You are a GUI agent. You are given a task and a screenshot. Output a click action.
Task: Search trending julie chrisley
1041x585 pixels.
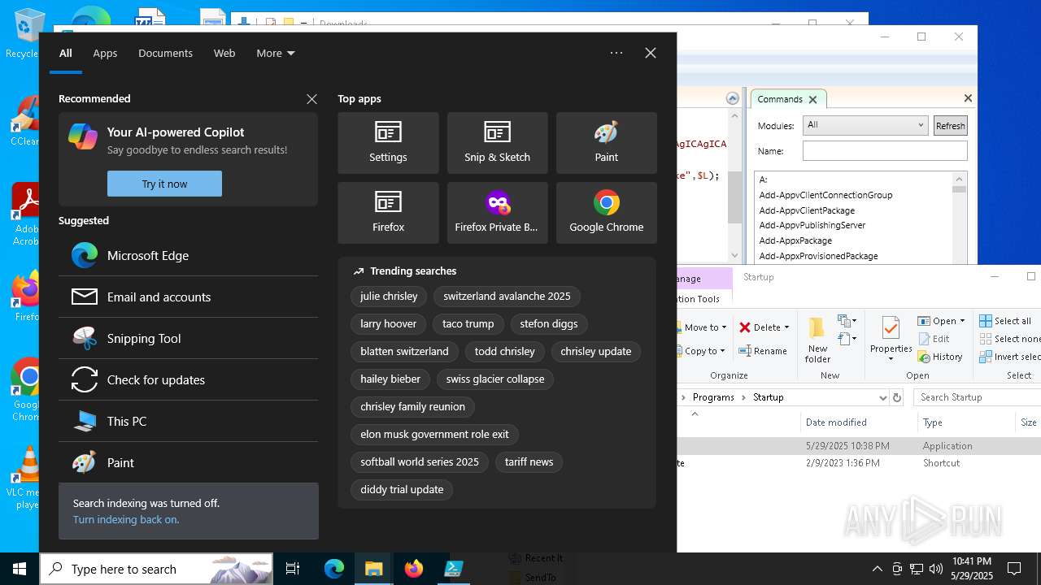click(389, 296)
